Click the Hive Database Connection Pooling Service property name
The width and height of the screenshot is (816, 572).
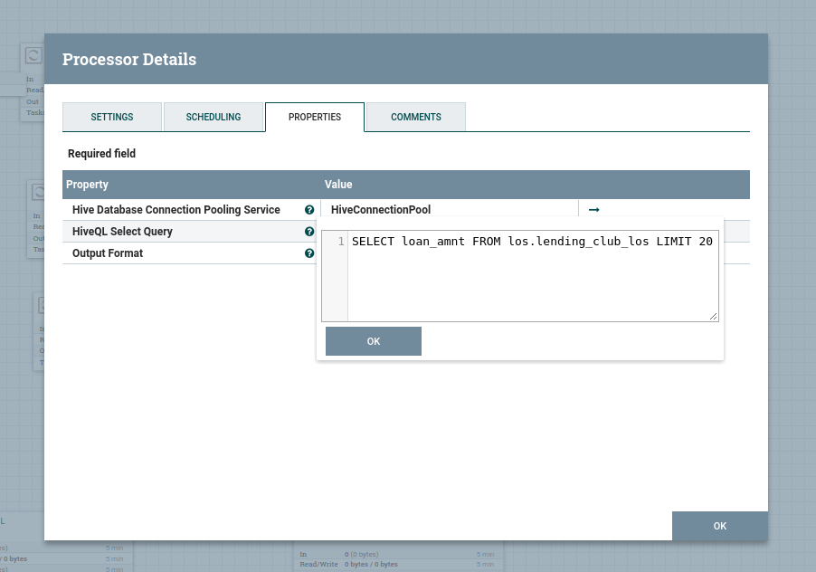(x=176, y=210)
